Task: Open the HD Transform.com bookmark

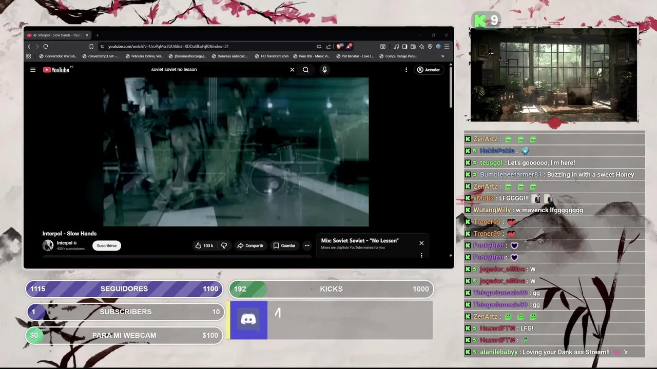Action: (272, 56)
